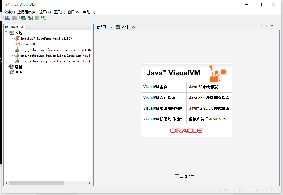The image size is (283, 195).
Task: Maximize the editor tab area
Action: 277,26
